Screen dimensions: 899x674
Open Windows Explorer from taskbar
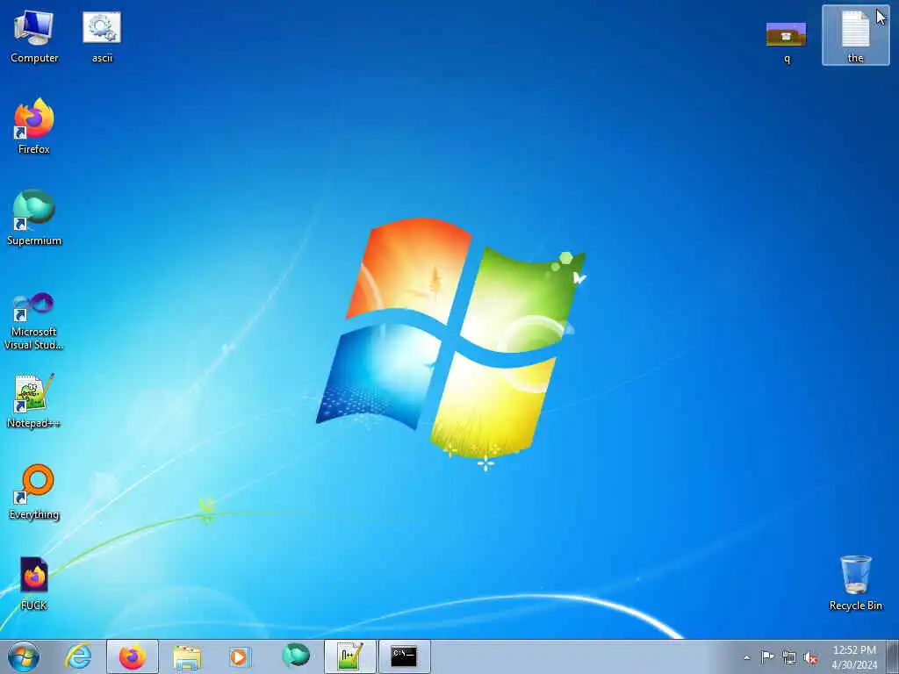click(187, 656)
